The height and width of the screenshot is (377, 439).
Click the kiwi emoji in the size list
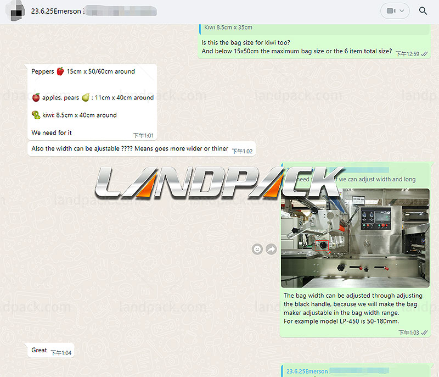[x=36, y=115]
